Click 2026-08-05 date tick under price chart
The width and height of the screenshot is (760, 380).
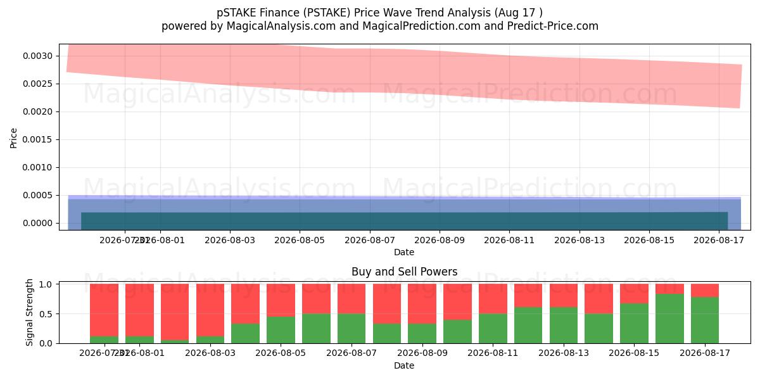(300, 240)
